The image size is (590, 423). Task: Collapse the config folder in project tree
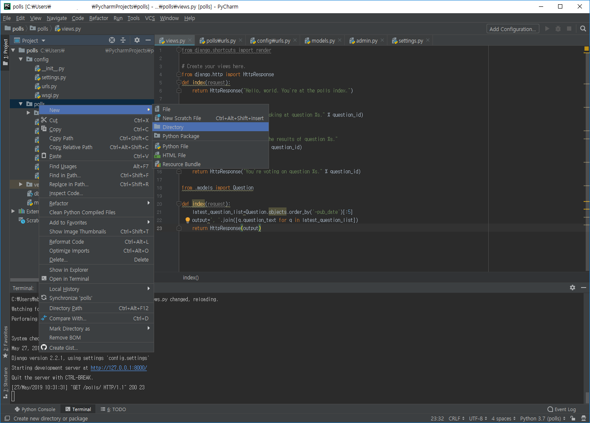pos(21,59)
